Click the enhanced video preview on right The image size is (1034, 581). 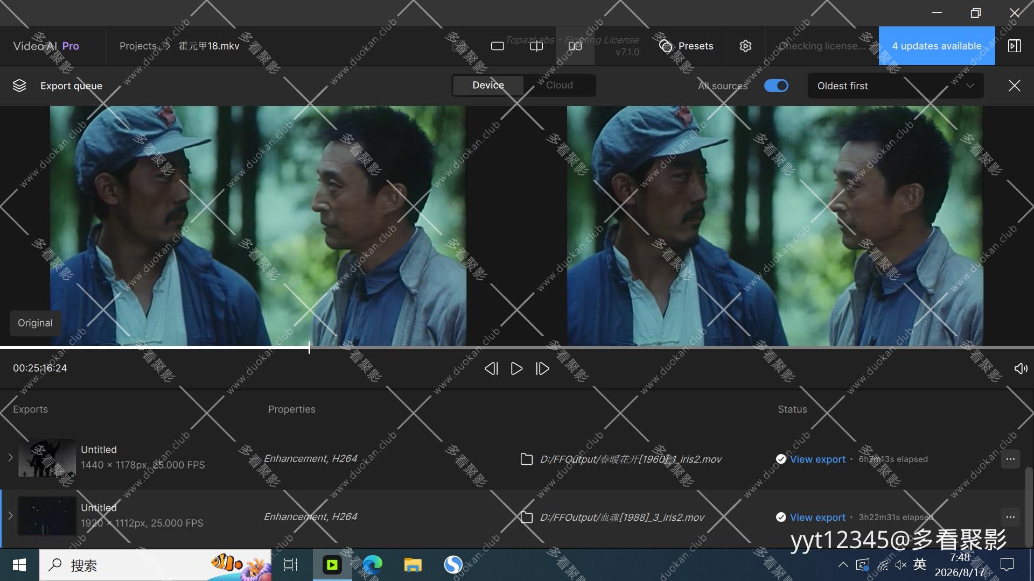pos(775,225)
